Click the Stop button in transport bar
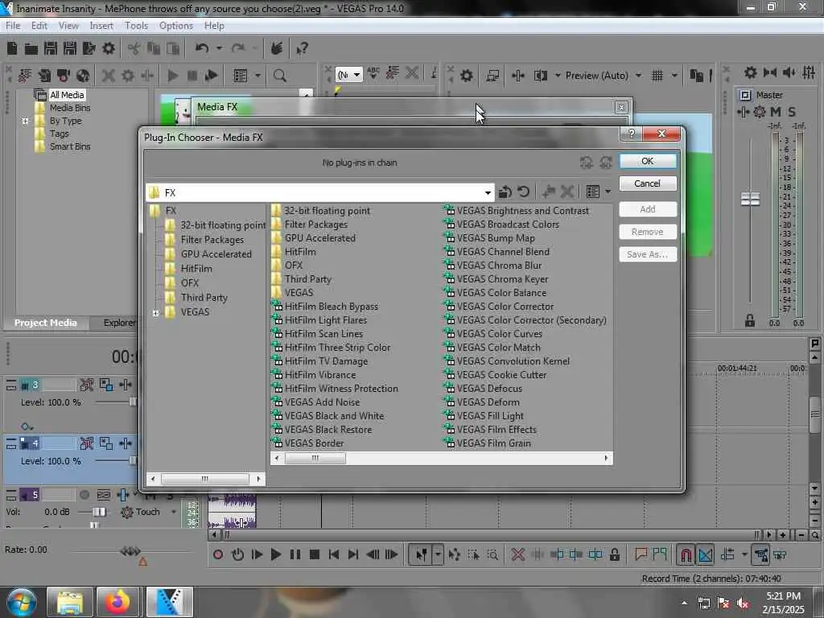 (315, 554)
